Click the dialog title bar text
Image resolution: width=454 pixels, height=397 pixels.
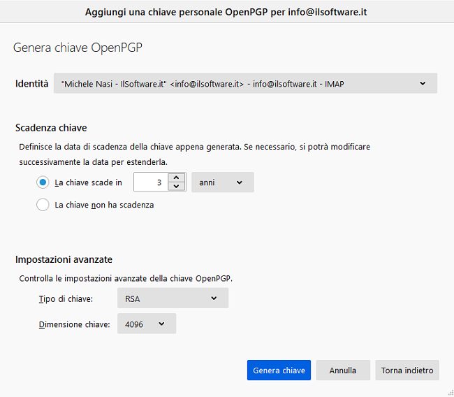(226, 12)
